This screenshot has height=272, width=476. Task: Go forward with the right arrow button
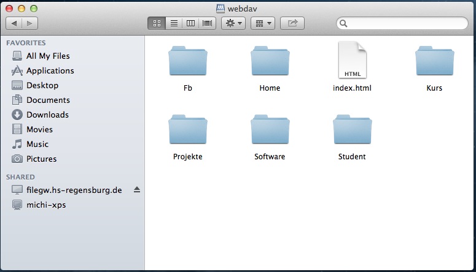(x=29, y=23)
